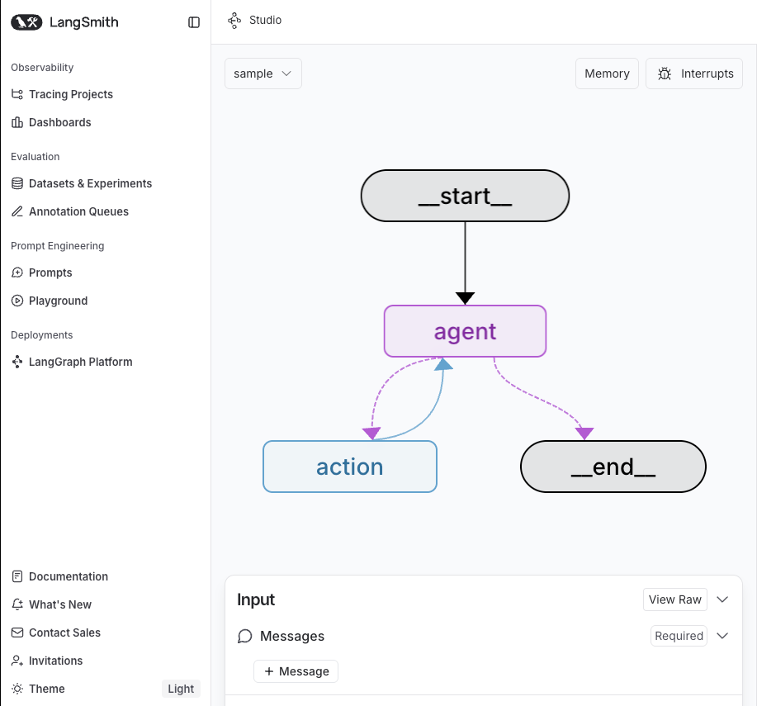Open LangGraph Platform
This screenshot has height=706, width=757.
(x=80, y=362)
